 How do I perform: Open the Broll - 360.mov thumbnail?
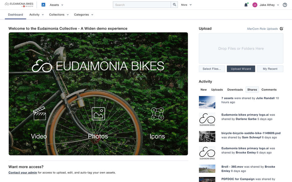coord(207,169)
